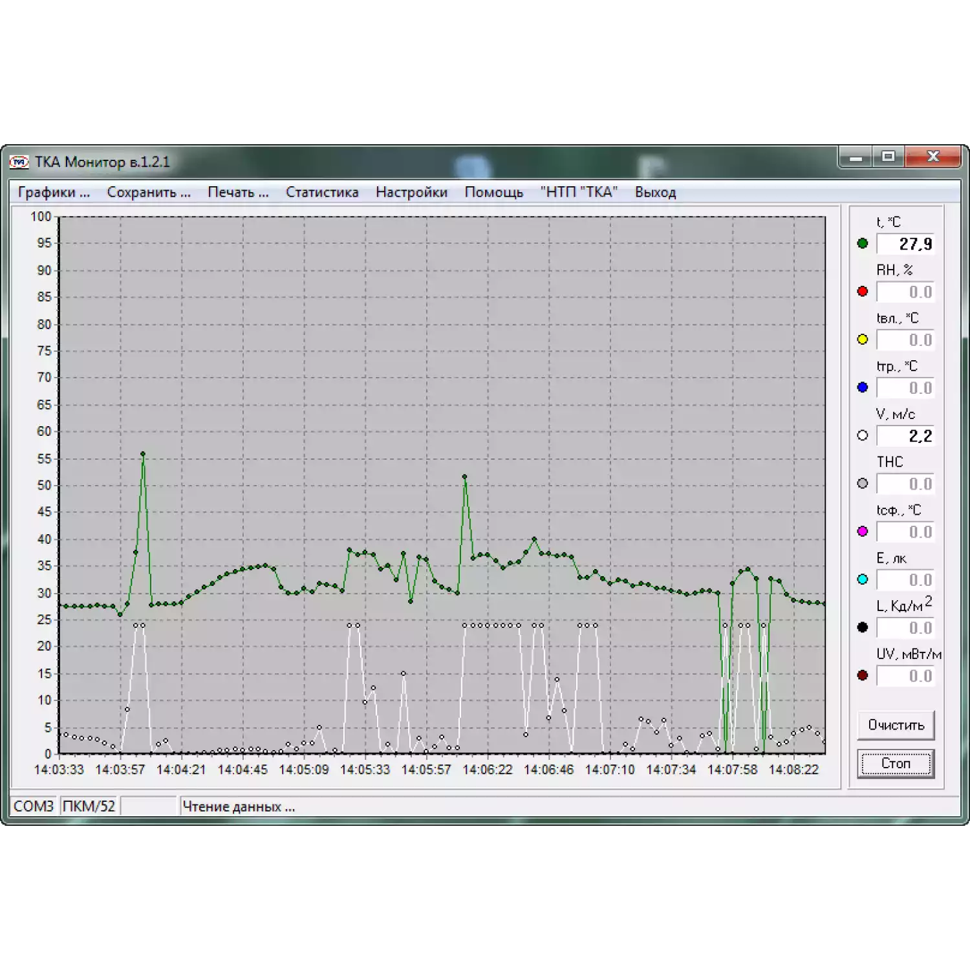Click the blue dew-point indicator dot
Viewport: 970px width, 970px height.
pos(862,387)
